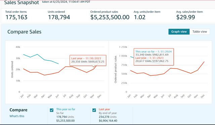
Task: Click the Last year 11/30/2023 tooltip
Action: [x=88, y=60]
